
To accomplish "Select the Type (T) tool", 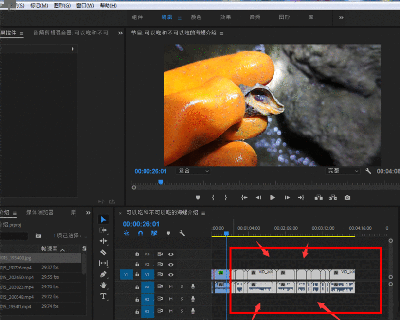I will pos(103,296).
